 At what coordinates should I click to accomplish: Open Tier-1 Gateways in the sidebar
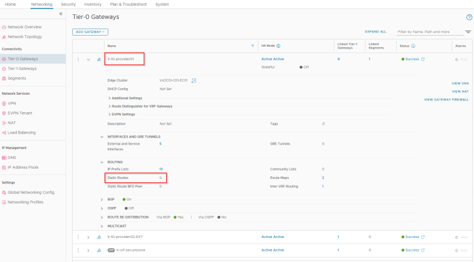[22, 68]
